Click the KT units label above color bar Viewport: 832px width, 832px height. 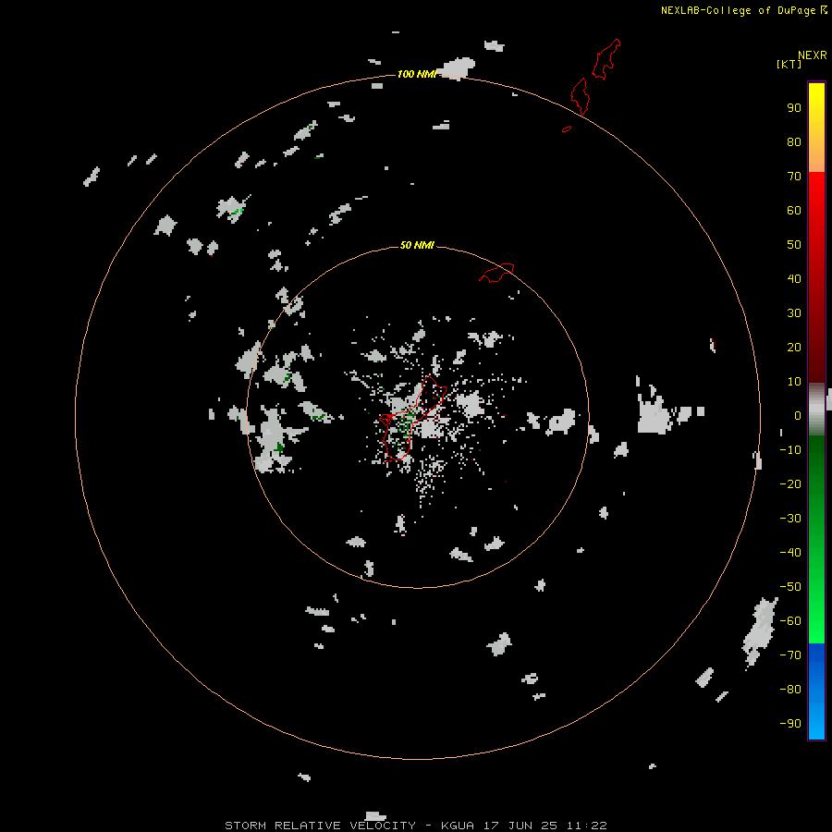789,64
